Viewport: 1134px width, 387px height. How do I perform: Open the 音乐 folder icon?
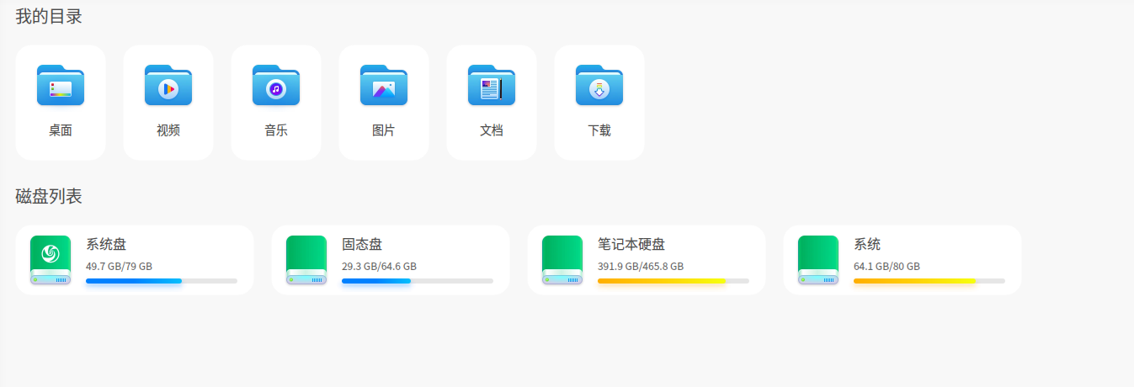click(276, 85)
